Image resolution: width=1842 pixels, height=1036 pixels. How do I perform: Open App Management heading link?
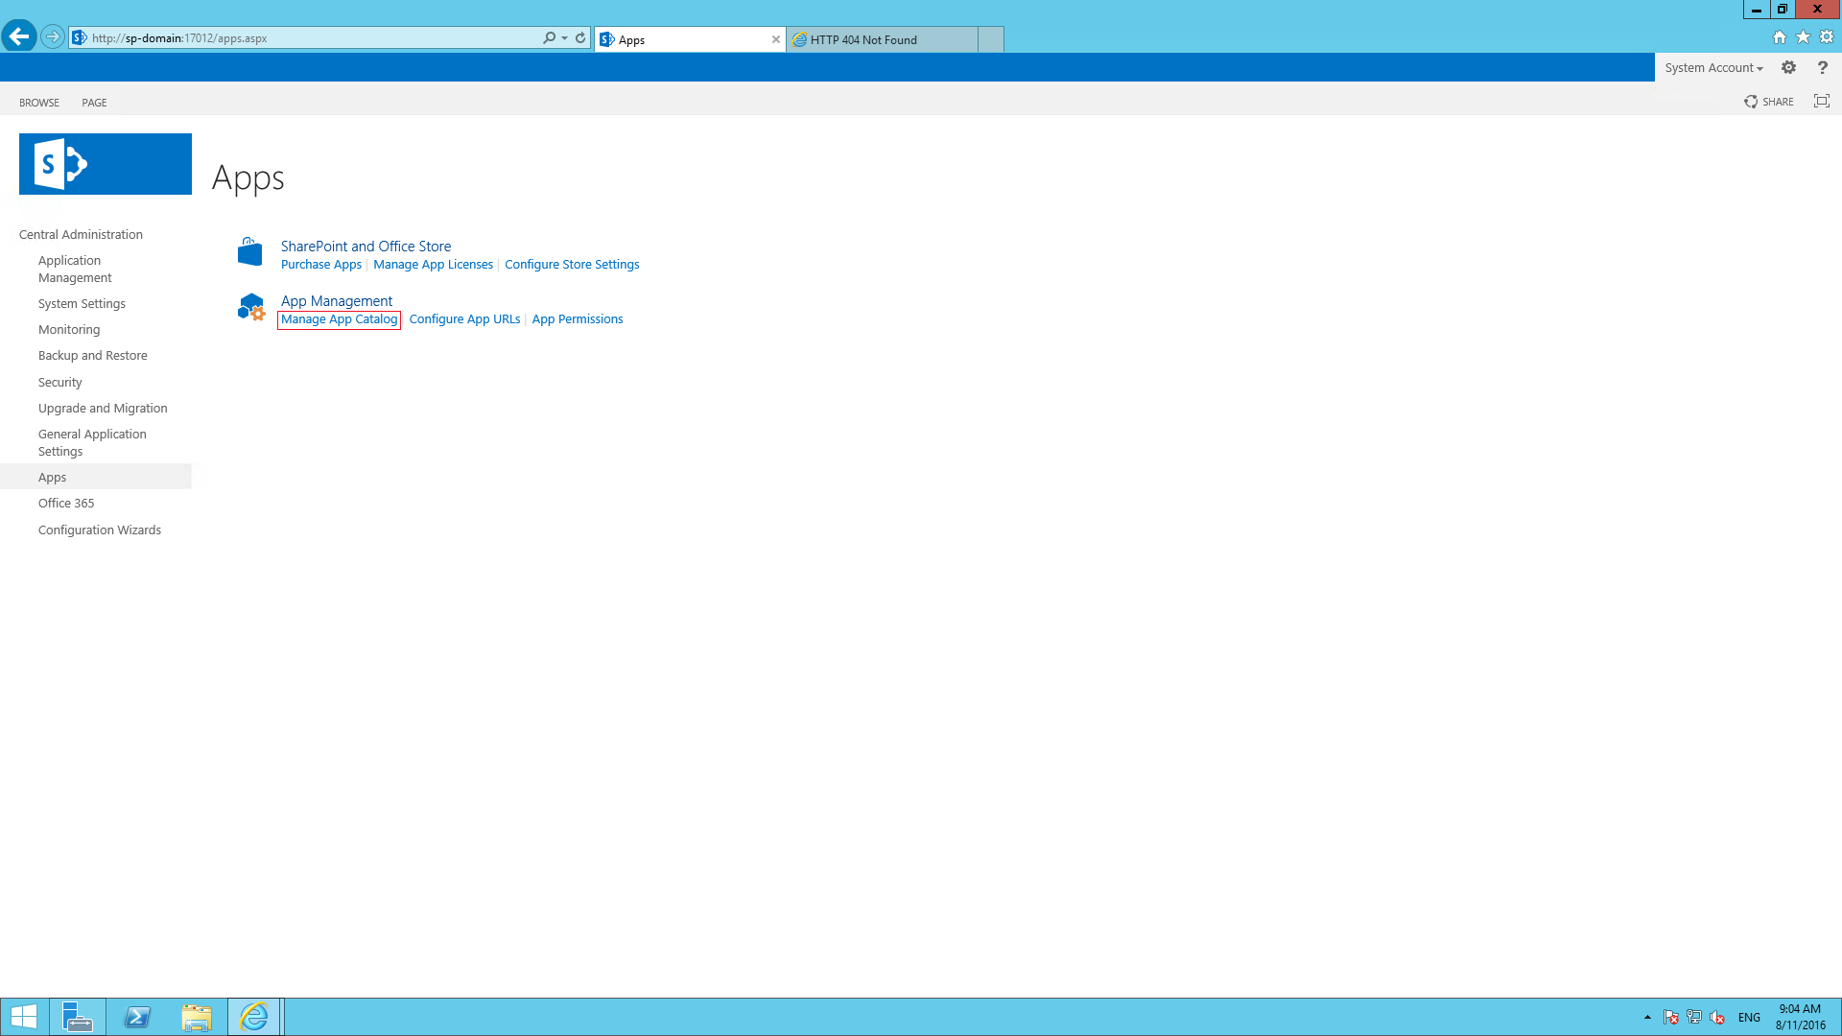[x=337, y=301]
